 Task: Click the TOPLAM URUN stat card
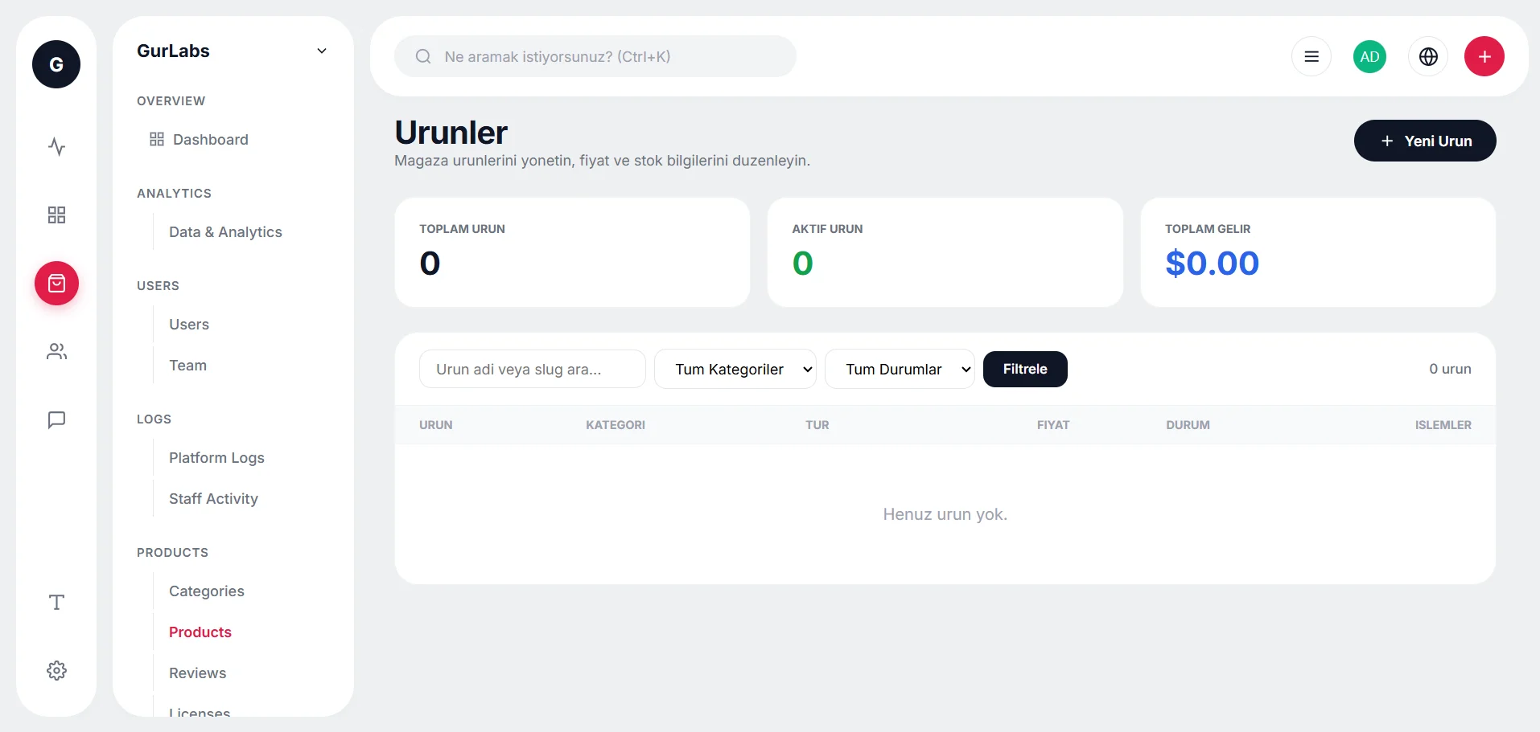pos(572,252)
